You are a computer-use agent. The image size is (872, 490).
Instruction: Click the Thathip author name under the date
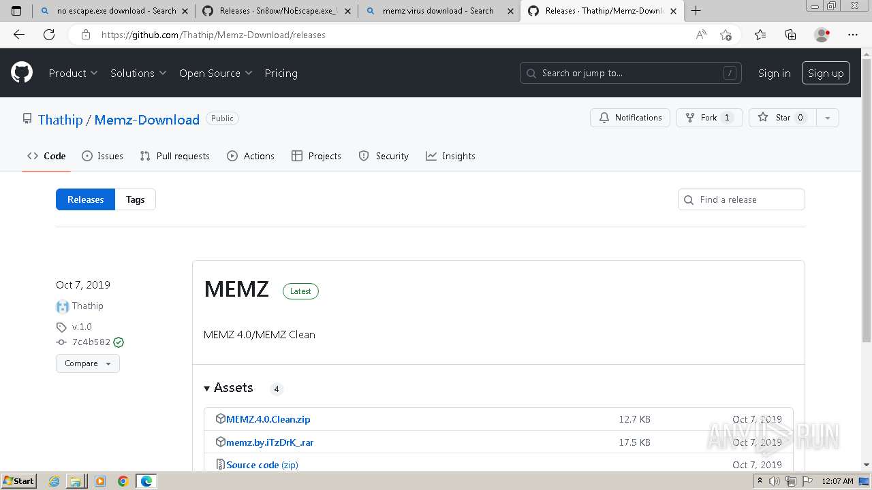pos(88,306)
